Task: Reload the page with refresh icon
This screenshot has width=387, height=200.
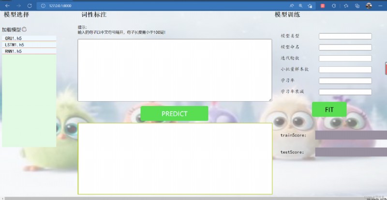Action: (30, 6)
